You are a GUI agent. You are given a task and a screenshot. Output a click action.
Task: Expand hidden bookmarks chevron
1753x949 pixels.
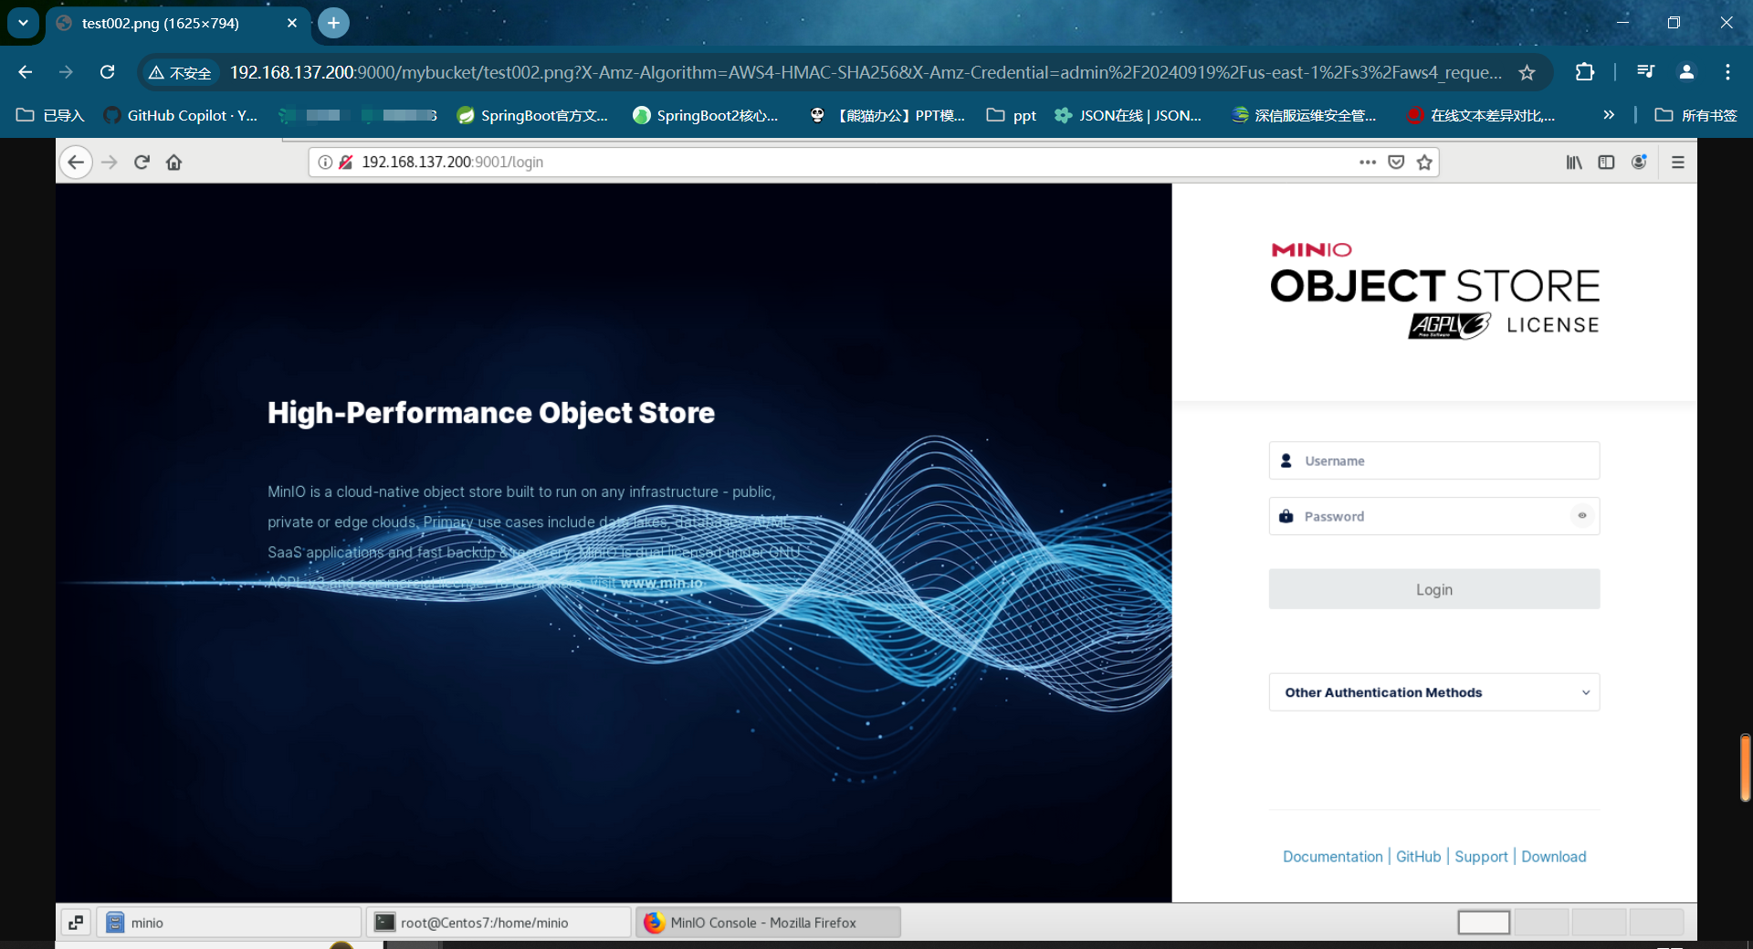click(1609, 115)
